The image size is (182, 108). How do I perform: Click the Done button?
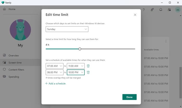click(x=129, y=97)
